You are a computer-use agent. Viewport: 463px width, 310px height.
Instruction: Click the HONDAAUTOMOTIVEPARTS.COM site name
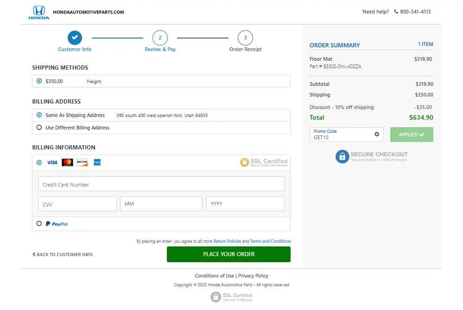(89, 12)
